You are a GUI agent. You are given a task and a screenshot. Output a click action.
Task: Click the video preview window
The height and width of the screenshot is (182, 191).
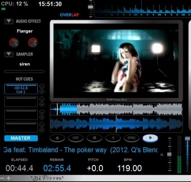[116, 61]
